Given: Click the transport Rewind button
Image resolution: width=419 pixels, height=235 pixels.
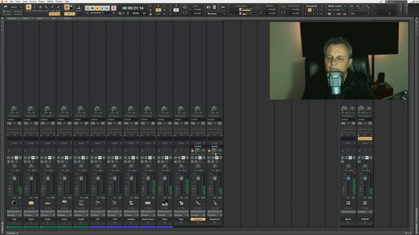Looking at the screenshot, I should [87, 8].
